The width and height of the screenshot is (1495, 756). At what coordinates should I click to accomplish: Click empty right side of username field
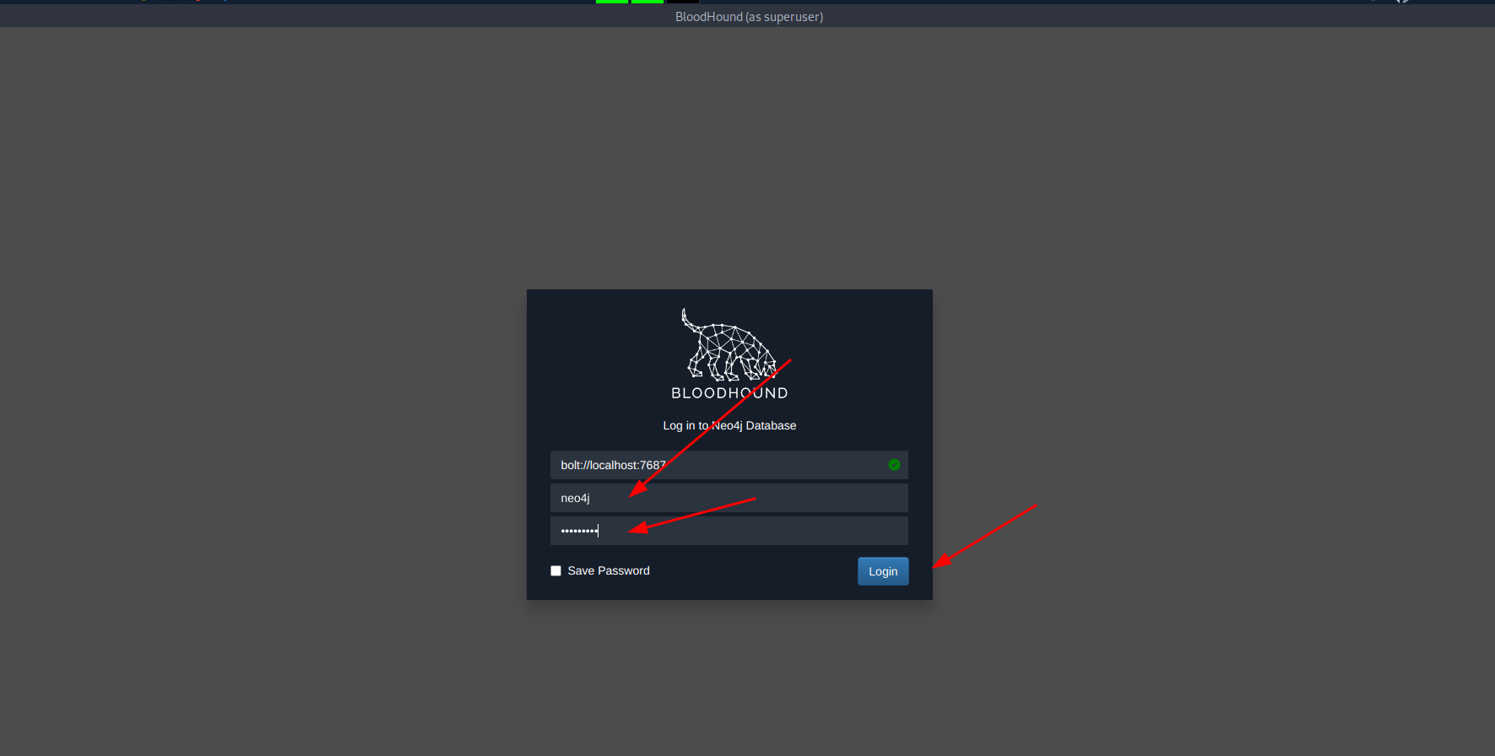(x=844, y=498)
